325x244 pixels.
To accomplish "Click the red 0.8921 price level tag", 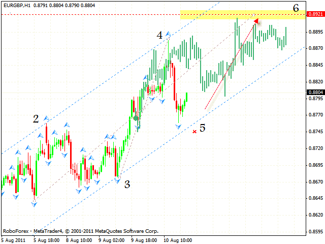I will click(315, 15).
